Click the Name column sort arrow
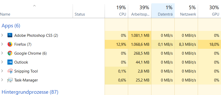This screenshot has height=95, width=221. pos(34,6)
